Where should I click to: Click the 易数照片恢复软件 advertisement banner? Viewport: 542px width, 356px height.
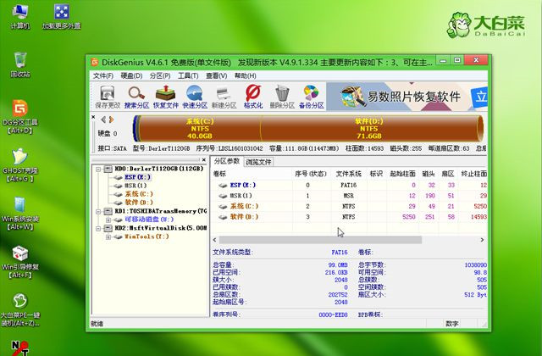406,96
